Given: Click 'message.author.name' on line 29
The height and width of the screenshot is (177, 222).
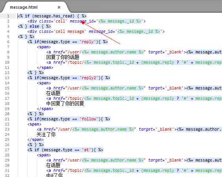Looking at the screenshot, I should [x=113, y=160].
